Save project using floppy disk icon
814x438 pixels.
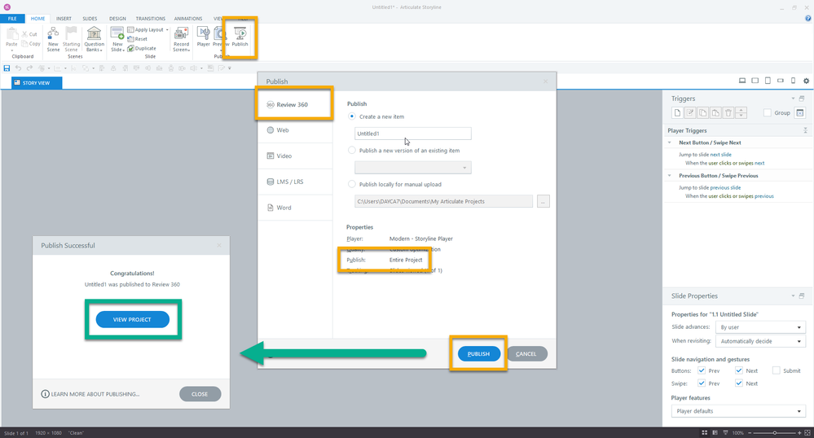coord(7,68)
